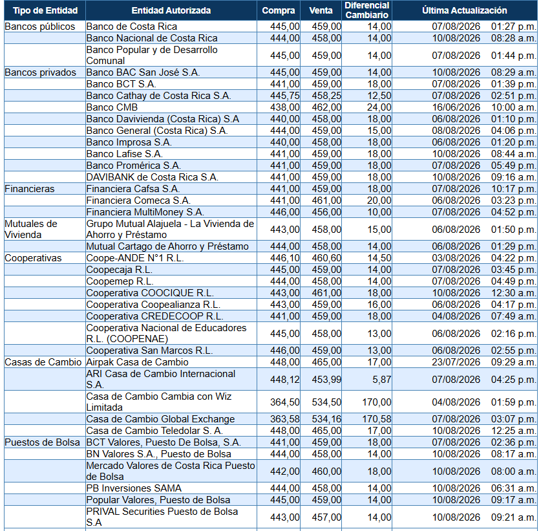Click the Tipo de Entidad column header
The height and width of the screenshot is (531, 541).
pos(45,10)
